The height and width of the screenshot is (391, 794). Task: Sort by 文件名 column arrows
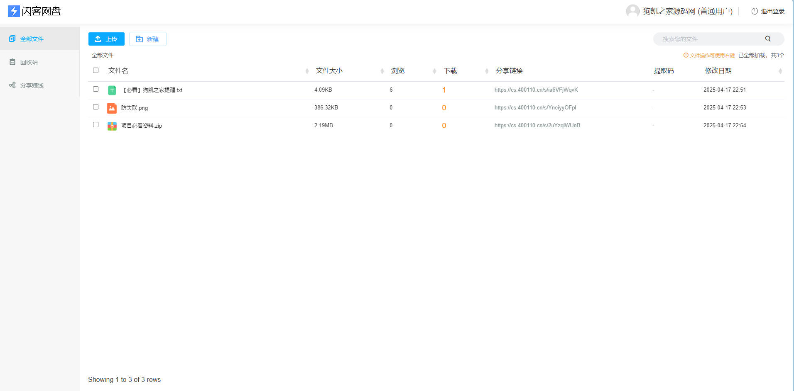click(x=307, y=71)
